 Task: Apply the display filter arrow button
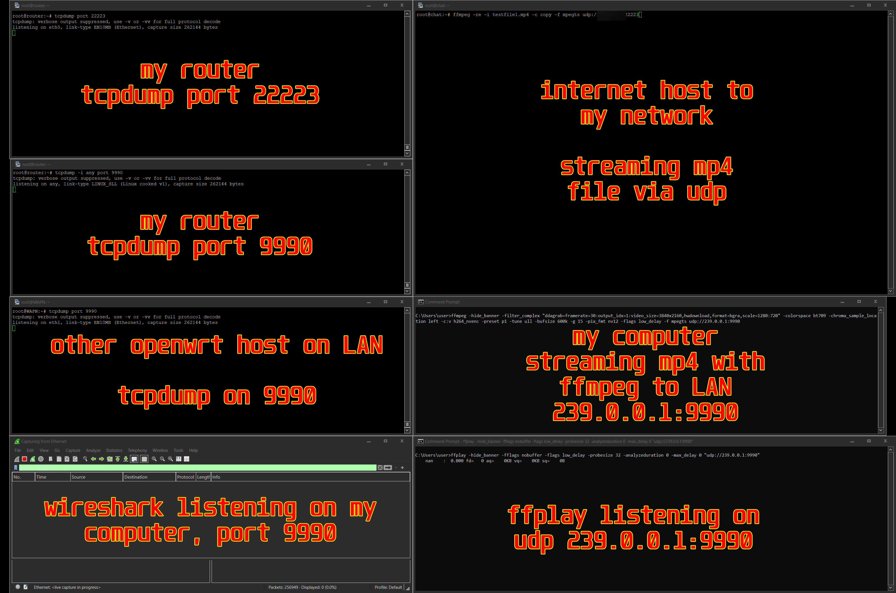point(388,468)
